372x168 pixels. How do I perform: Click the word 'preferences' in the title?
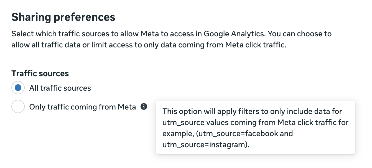(x=84, y=17)
